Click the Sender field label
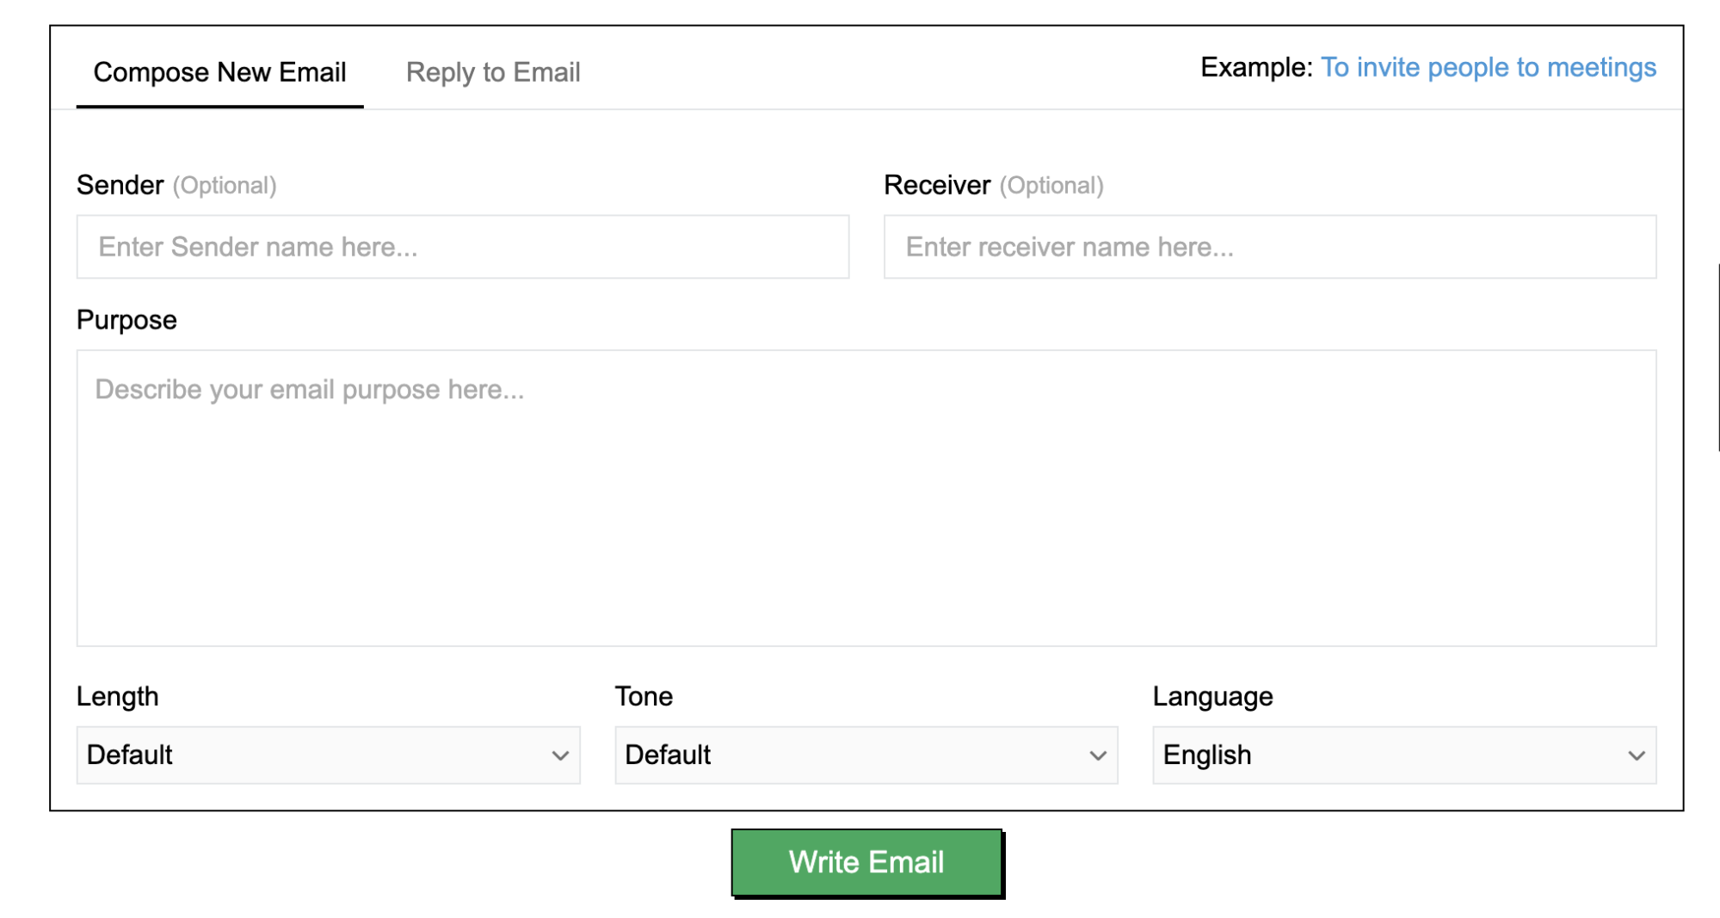This screenshot has height=918, width=1720. 120,184
